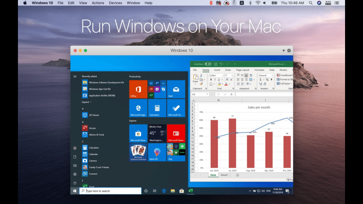Open the Paste options arrow
The image size is (363, 204).
tap(195, 85)
